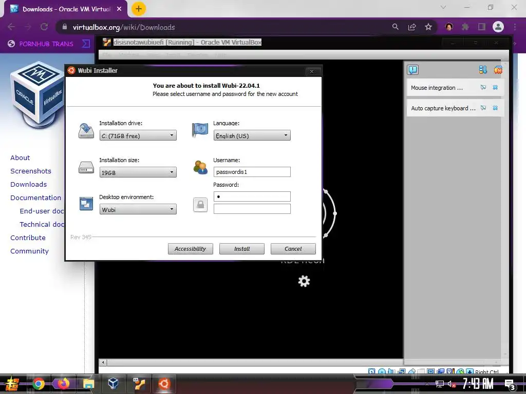Image resolution: width=526 pixels, height=394 pixels.
Task: Click the Wubi Installer title bar logo
Action: pos(71,70)
